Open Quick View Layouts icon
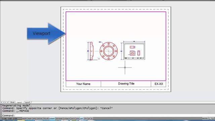The height and width of the screenshot is (121, 215). (210, 119)
